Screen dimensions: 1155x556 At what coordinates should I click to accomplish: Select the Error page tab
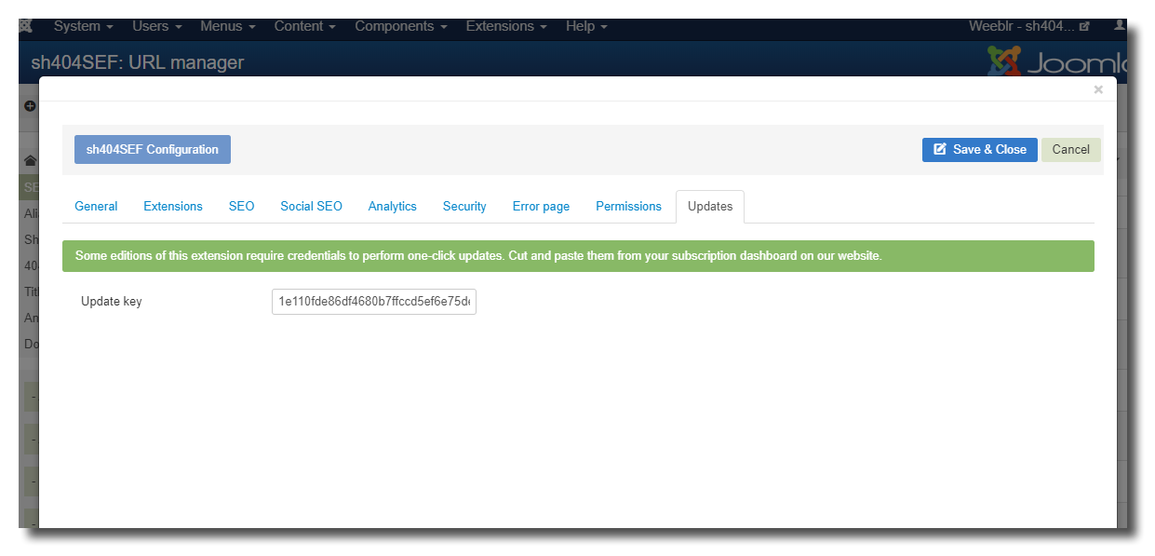(541, 206)
